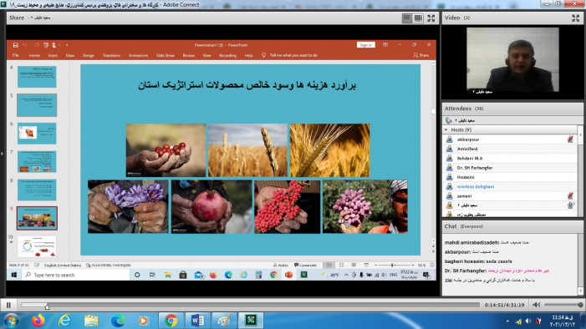This screenshot has width=586, height=329.
Task: Open Ribbon Display Options in PowerPoint
Action: [385, 45]
